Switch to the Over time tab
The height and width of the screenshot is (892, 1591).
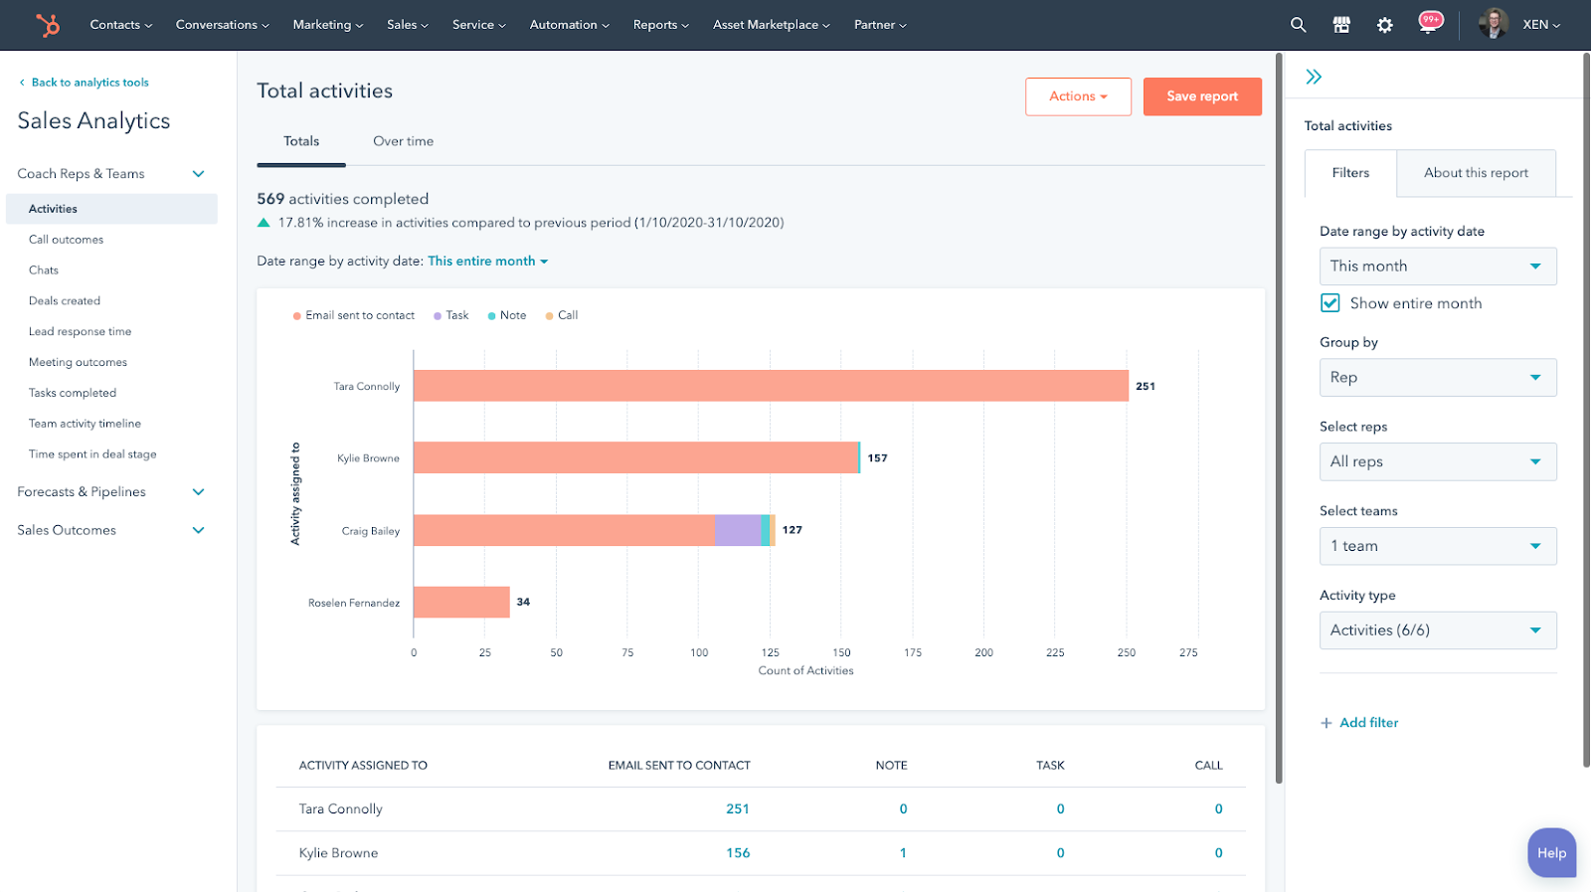(403, 141)
